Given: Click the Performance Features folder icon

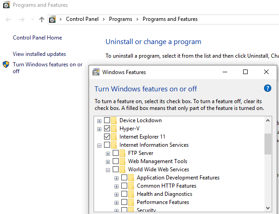Looking at the screenshot, I should (x=131, y=202).
